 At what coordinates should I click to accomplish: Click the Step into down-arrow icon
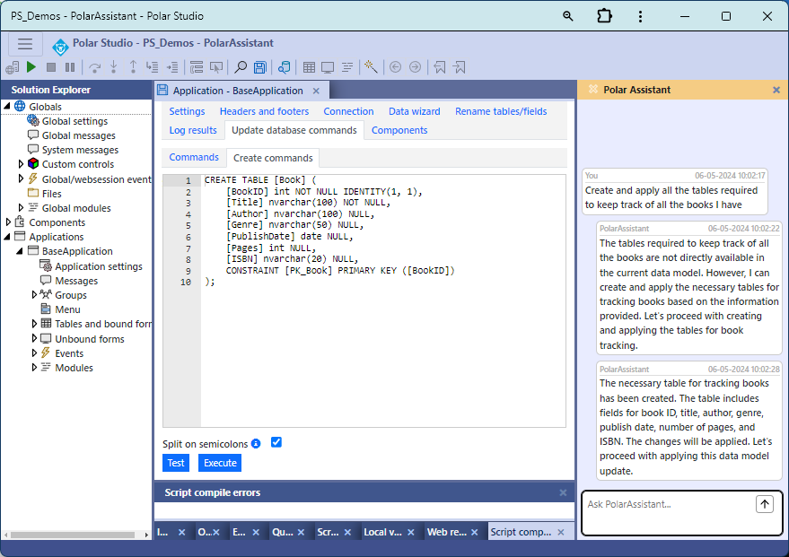pos(114,67)
